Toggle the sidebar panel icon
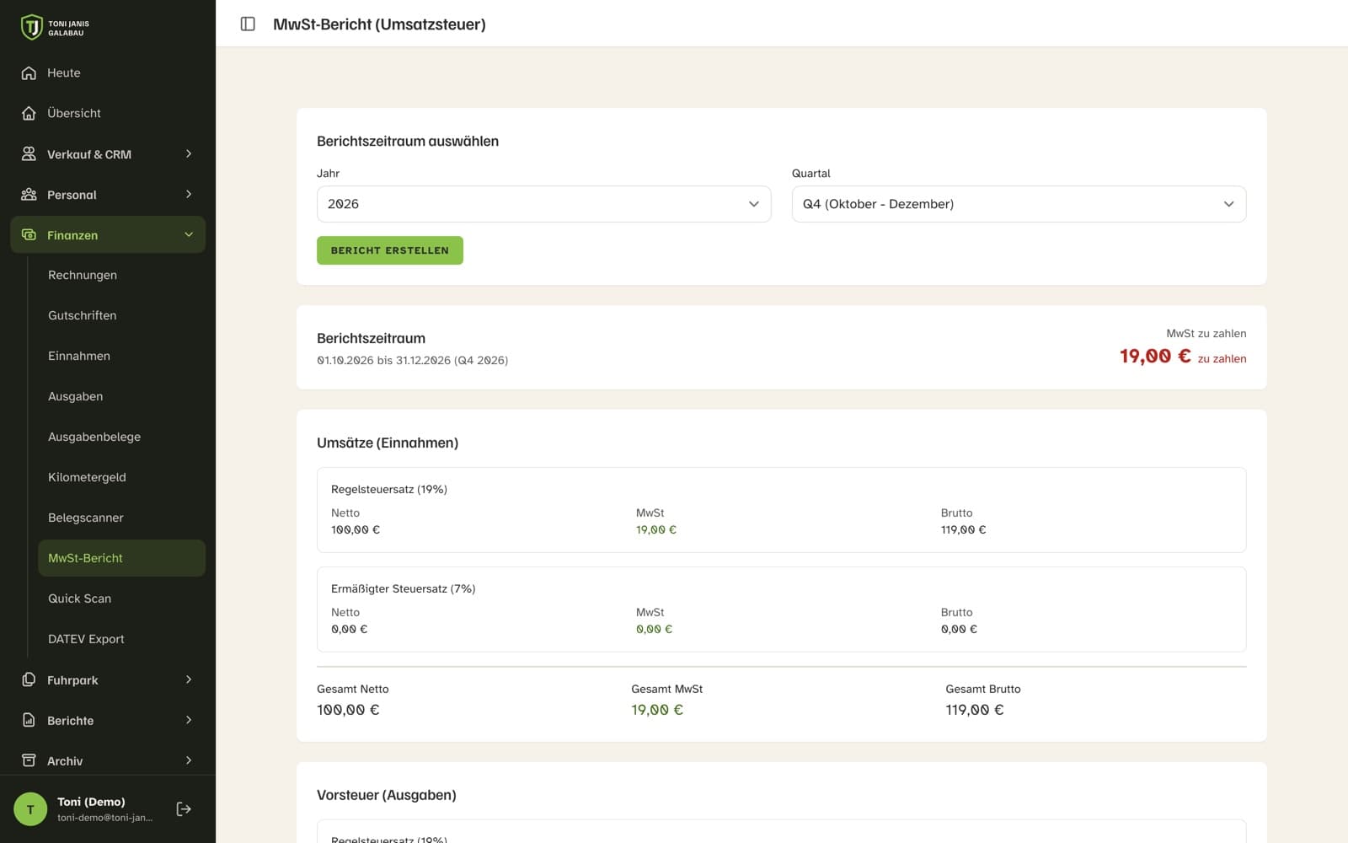 pos(248,24)
